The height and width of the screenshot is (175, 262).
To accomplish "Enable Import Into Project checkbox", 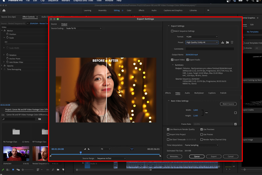I will pyautogui.click(x=168, y=134).
